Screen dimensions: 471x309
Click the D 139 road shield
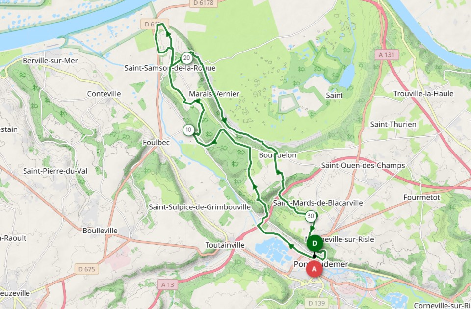[x=316, y=303]
